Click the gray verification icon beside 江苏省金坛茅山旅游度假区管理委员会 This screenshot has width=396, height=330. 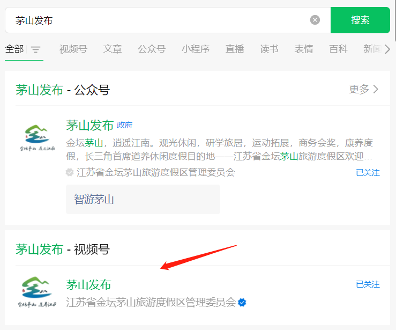pyautogui.click(x=70, y=172)
